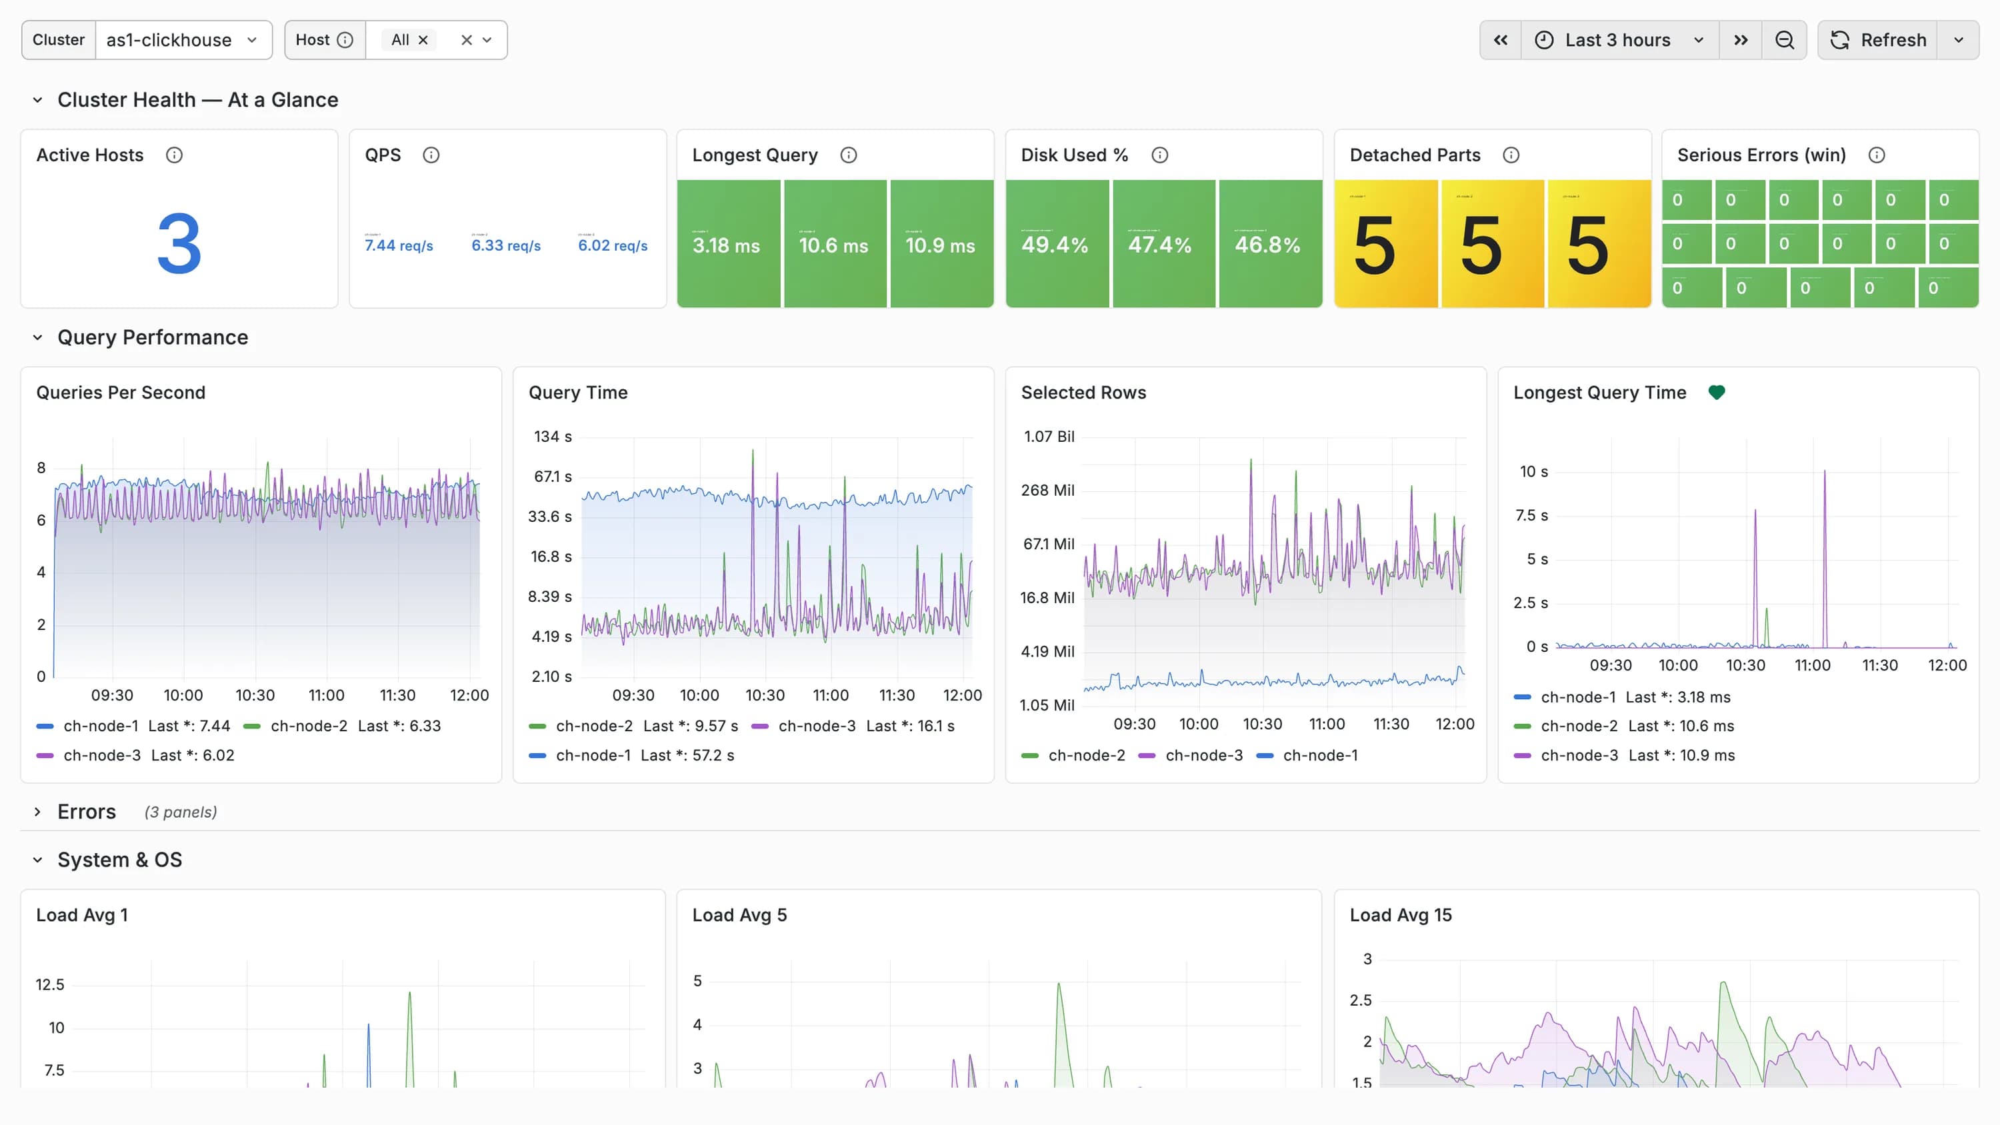Toggle ch-node-3 series in Queries Per Second legend

(x=102, y=755)
